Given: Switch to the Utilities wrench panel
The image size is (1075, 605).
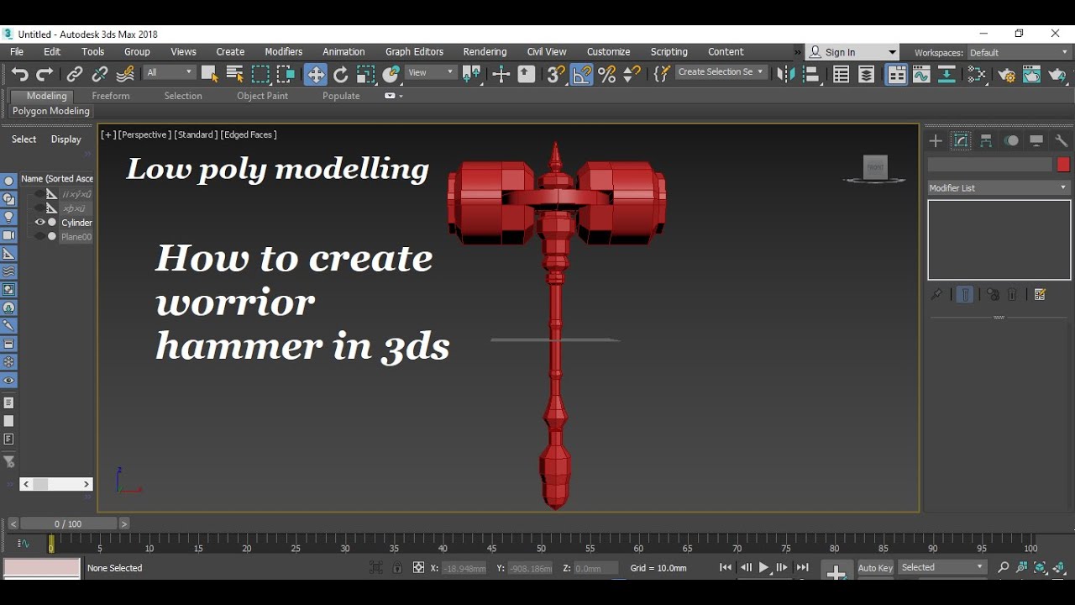Looking at the screenshot, I should (x=1062, y=141).
